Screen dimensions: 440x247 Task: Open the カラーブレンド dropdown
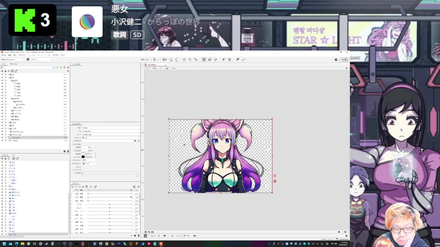click(x=89, y=160)
